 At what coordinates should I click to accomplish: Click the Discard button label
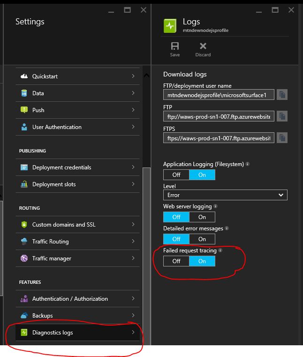203,54
